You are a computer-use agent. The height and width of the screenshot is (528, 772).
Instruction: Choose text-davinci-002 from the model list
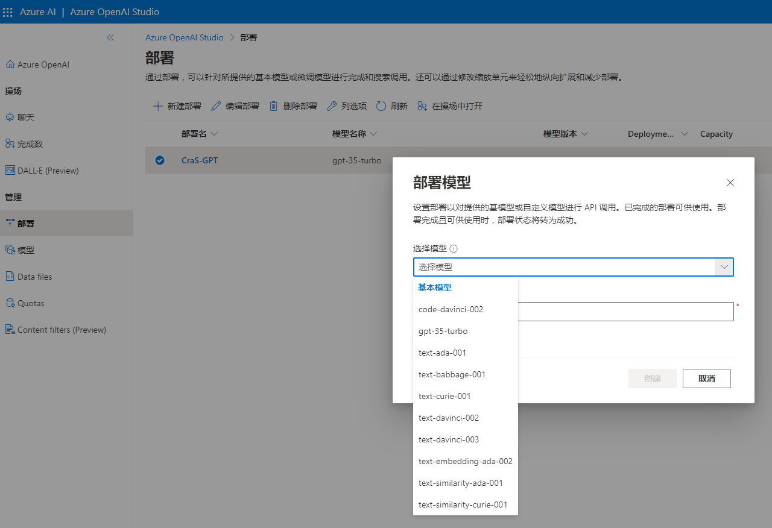point(466,418)
